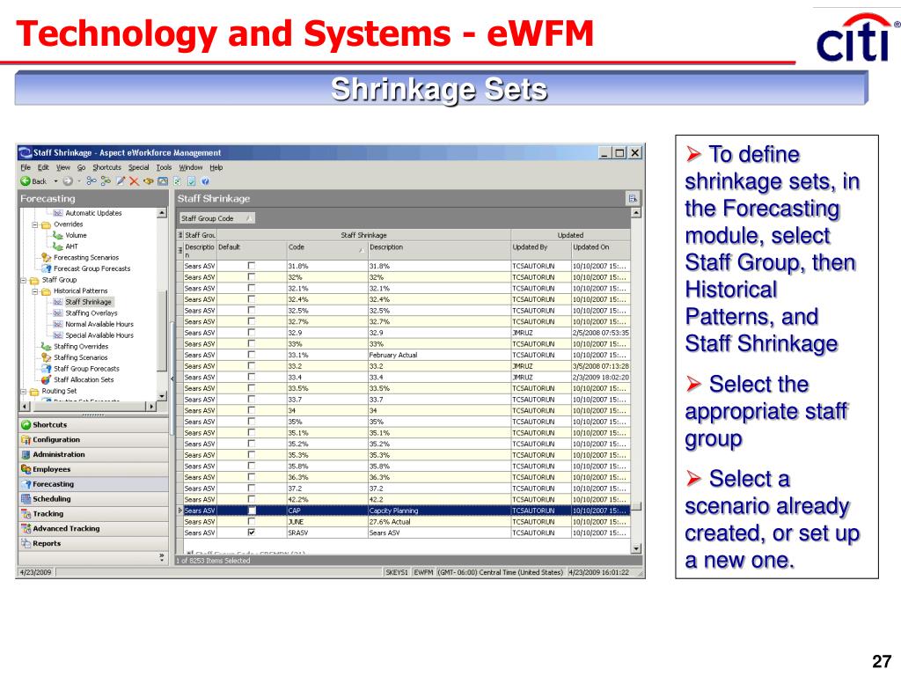Click the Tracking module icon

point(26,514)
